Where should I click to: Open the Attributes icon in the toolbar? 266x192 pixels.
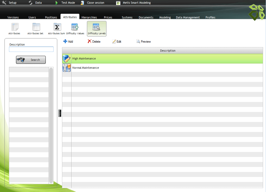point(14,27)
